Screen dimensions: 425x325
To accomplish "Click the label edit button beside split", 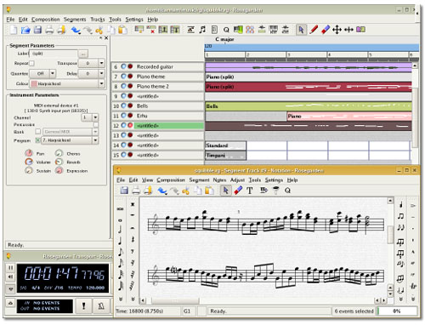I will tap(82, 54).
